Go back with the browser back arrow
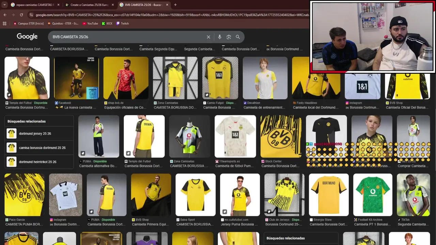 (5, 15)
